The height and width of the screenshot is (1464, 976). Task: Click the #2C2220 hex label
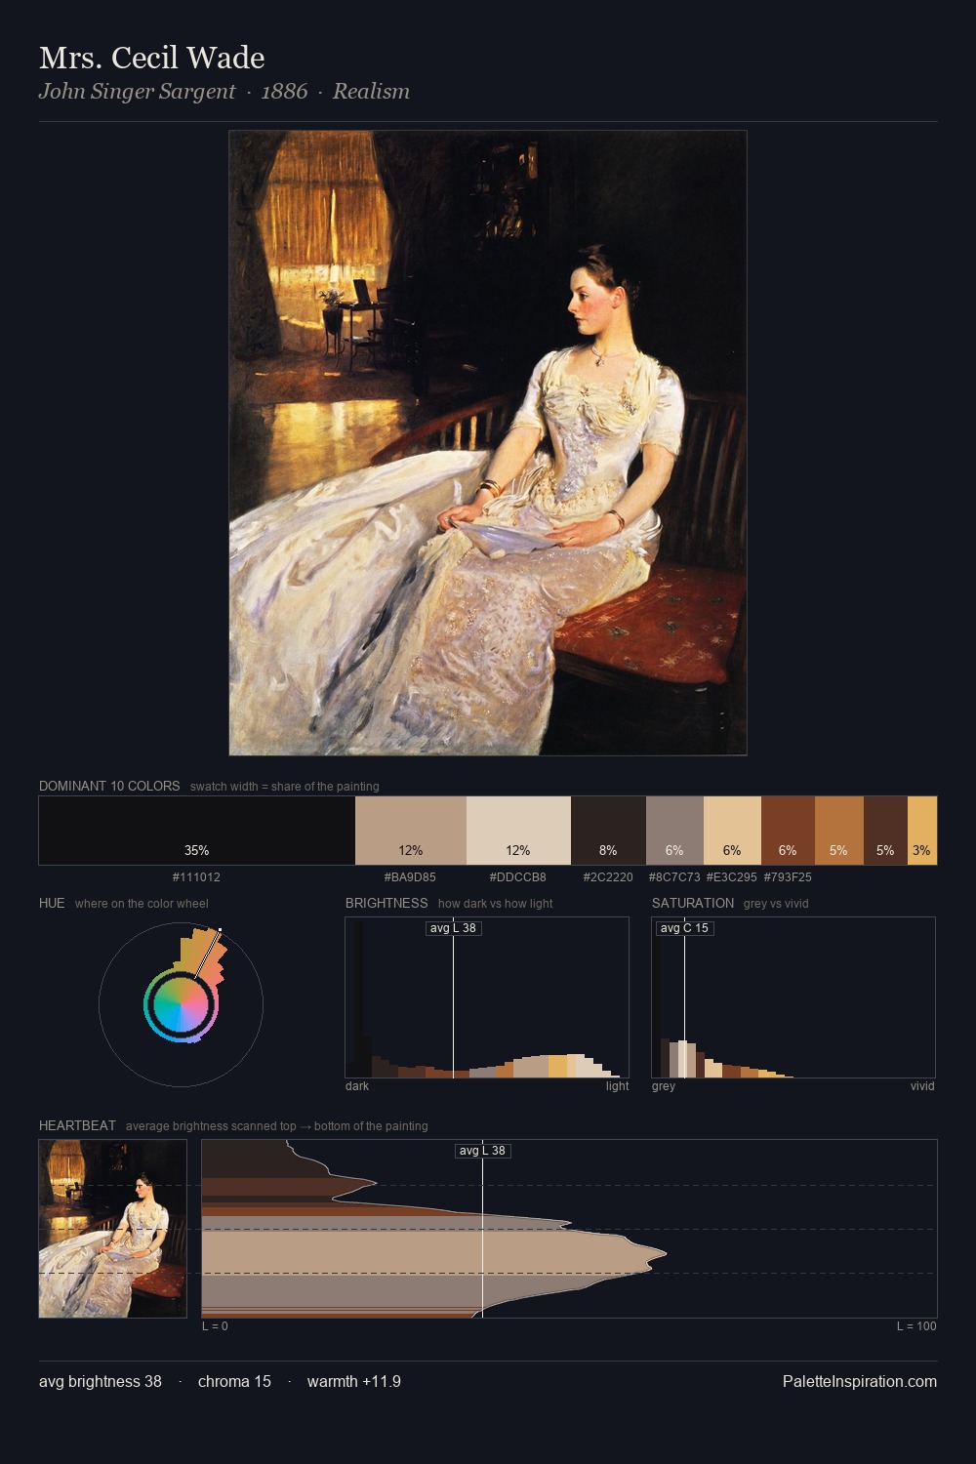(x=608, y=877)
